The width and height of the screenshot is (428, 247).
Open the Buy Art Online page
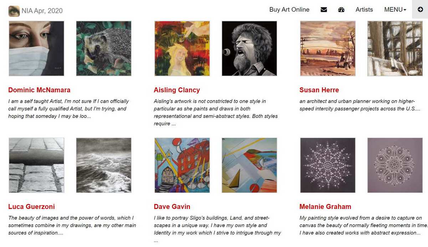[289, 10]
